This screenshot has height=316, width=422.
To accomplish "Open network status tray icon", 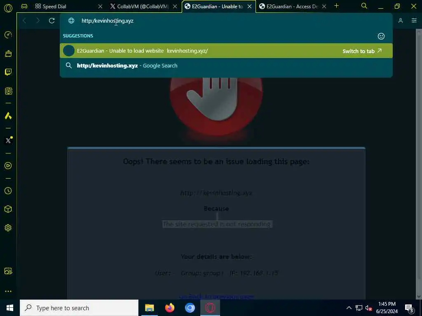I will click(359, 308).
